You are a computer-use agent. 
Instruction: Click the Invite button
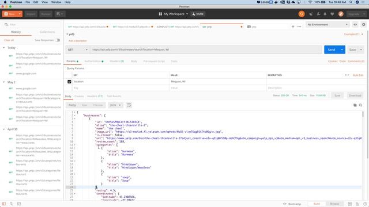point(198,14)
